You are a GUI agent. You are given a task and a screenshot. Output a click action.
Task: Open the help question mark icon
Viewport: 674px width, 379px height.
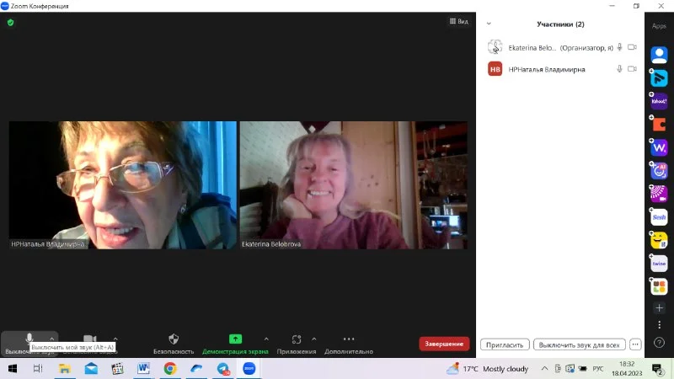pos(660,343)
